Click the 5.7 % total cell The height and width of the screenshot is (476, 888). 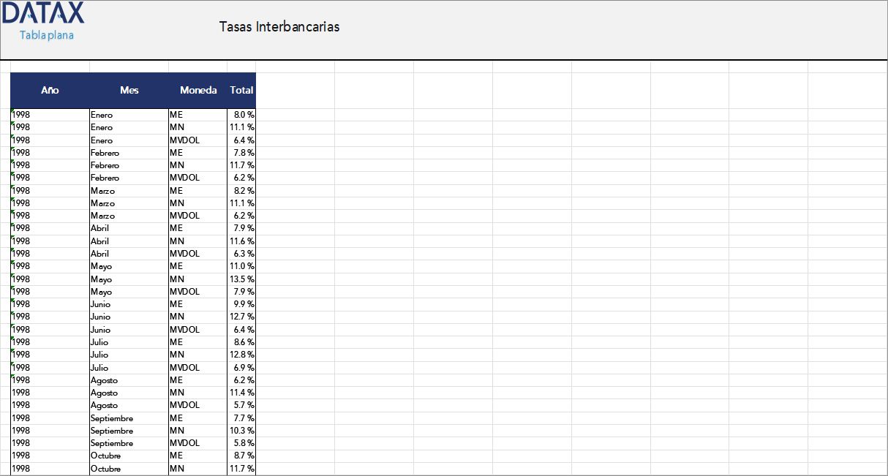coord(244,405)
